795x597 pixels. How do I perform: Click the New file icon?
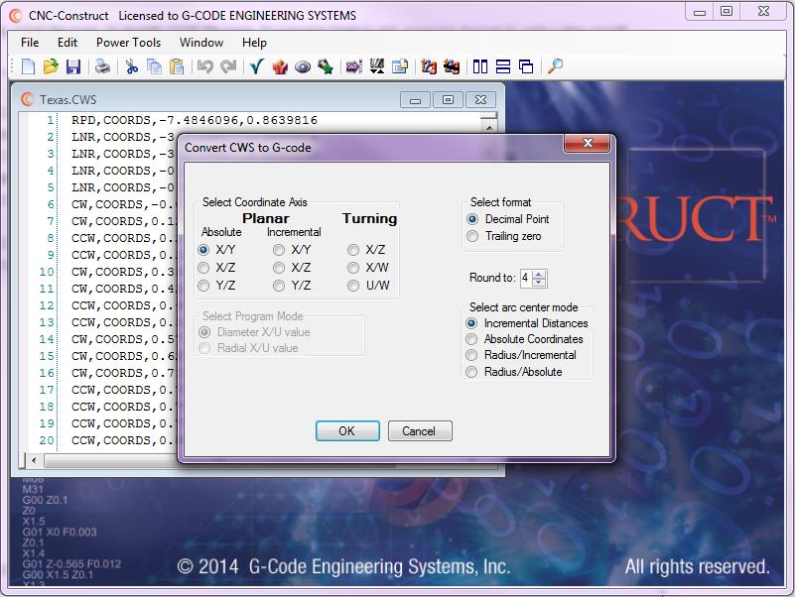click(x=28, y=66)
